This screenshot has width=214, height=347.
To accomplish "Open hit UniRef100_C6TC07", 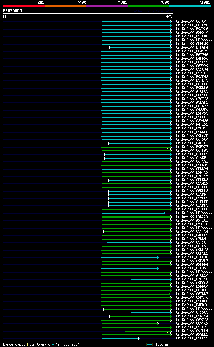I will (192, 22).
